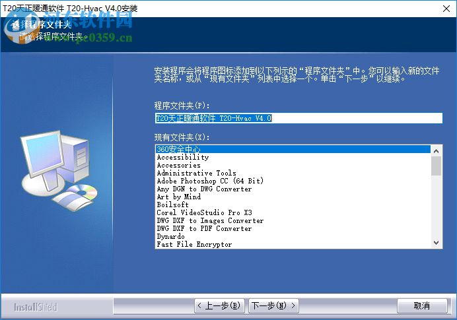Select Accessibility folder entry
457x320 pixels.
point(293,157)
